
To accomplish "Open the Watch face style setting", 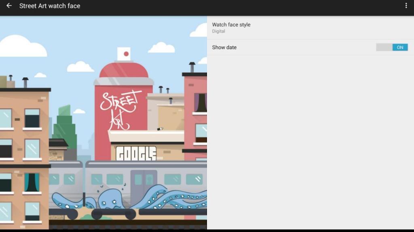I will tap(310, 28).
